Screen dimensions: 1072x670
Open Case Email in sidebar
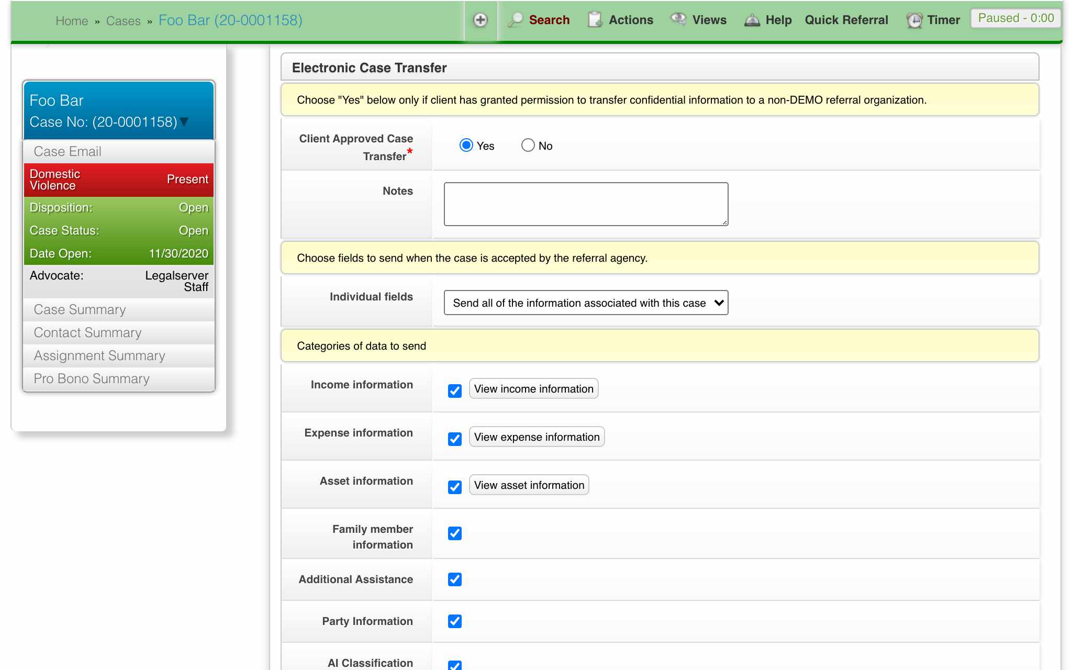[119, 151]
